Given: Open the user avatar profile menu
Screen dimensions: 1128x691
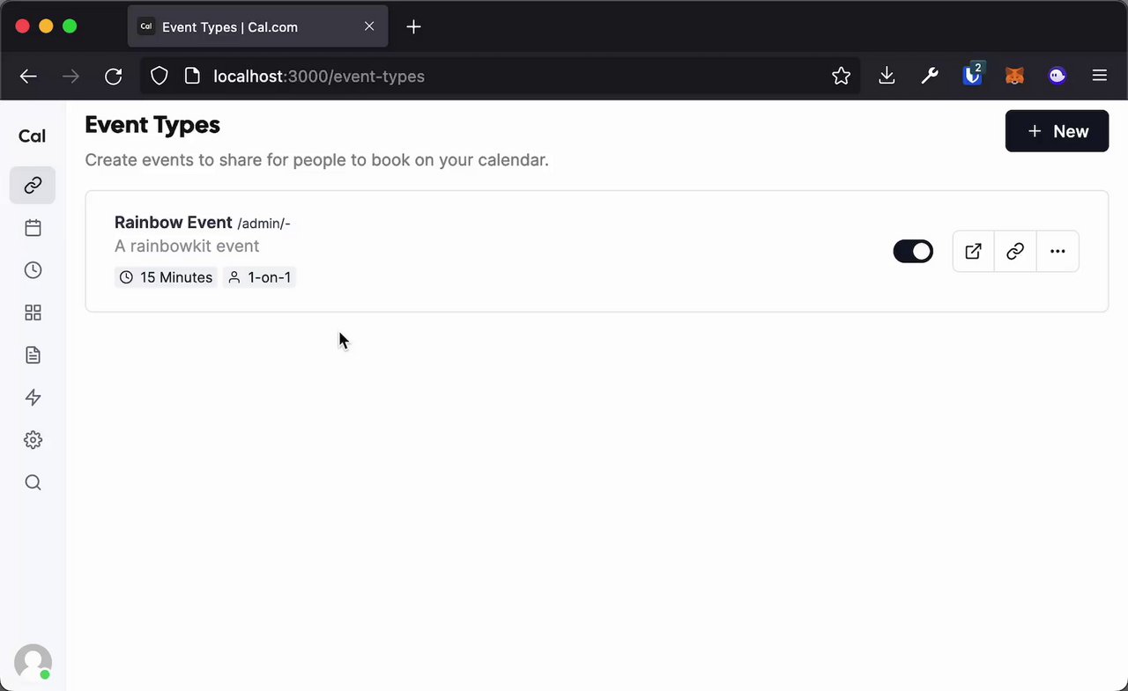Looking at the screenshot, I should [33, 662].
